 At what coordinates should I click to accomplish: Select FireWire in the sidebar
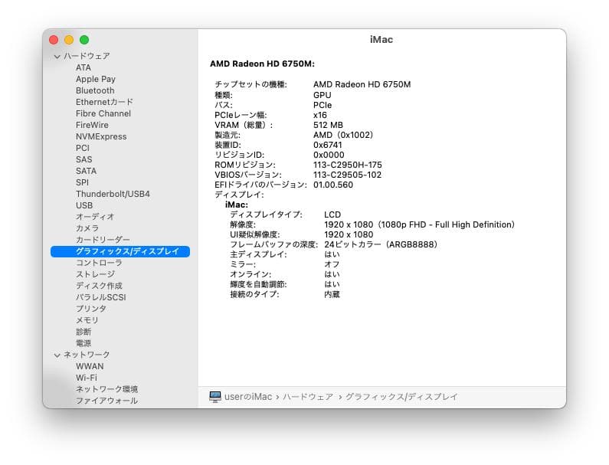92,125
